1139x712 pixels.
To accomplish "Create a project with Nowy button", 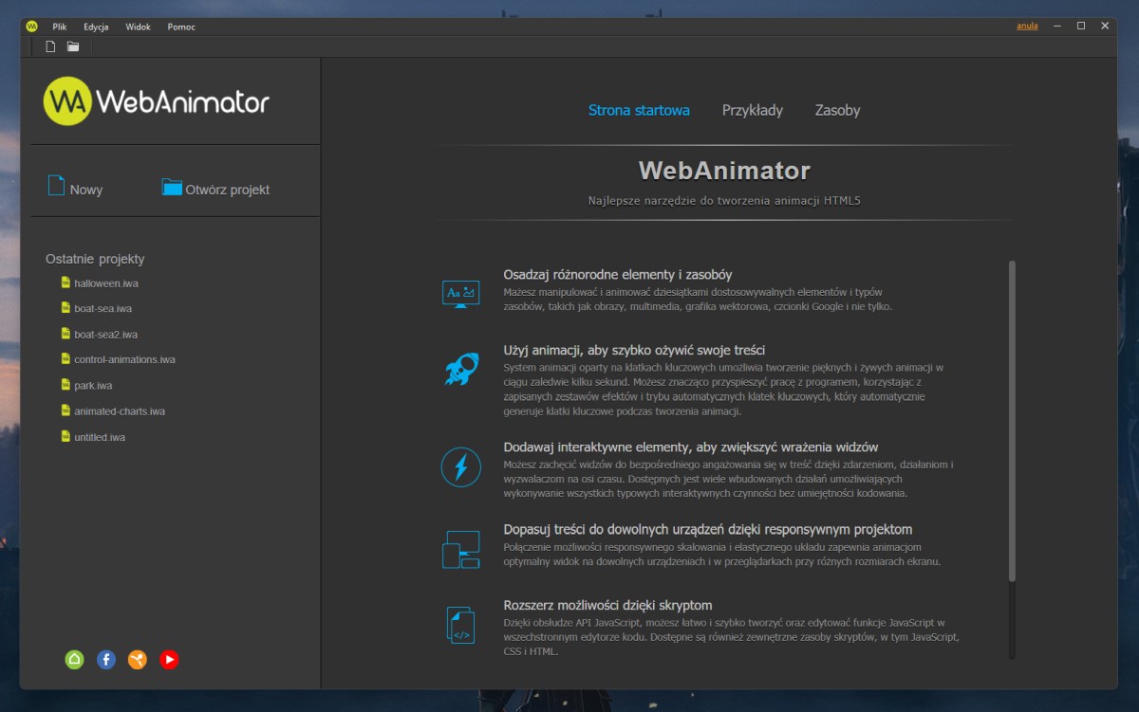I will tap(76, 188).
